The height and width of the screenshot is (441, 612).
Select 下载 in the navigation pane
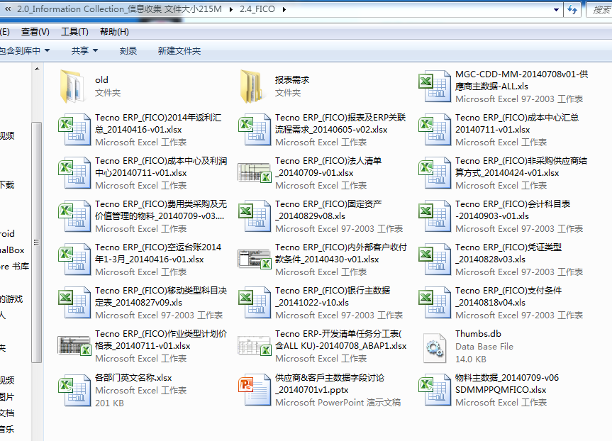click(7, 184)
